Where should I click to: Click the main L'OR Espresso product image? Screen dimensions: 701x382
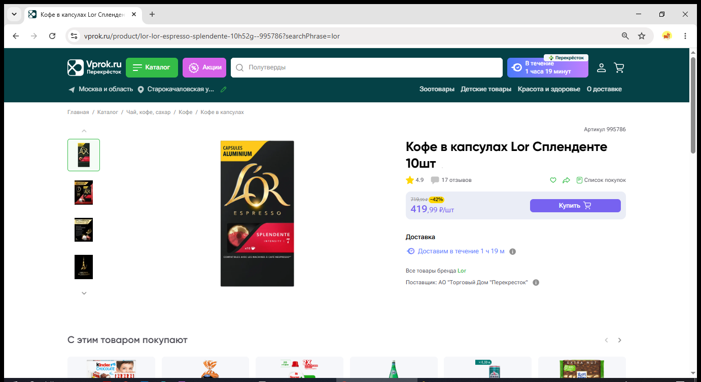[257, 213]
